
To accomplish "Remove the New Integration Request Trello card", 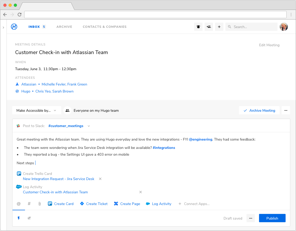I will coord(100,179).
